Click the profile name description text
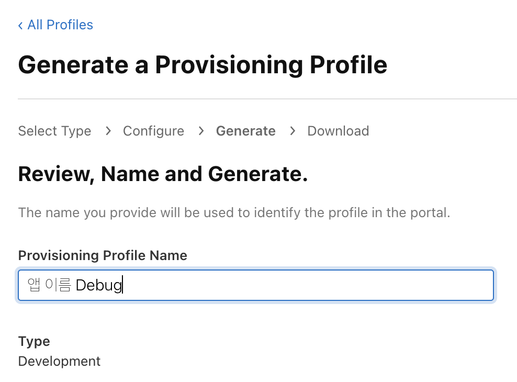Image resolution: width=517 pixels, height=382 pixels. 234,213
